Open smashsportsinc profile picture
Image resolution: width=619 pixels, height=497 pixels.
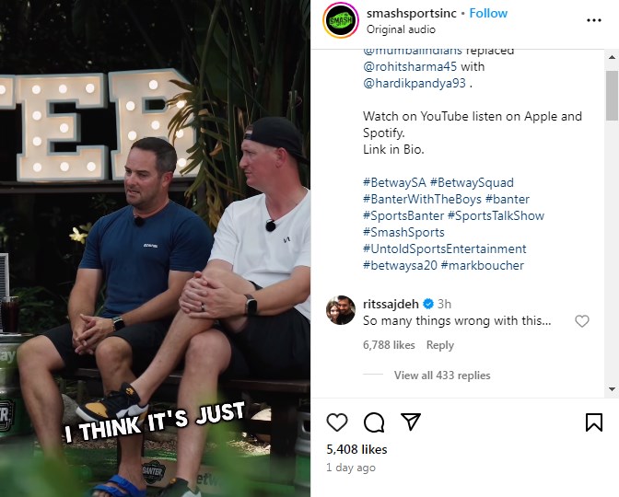pos(341,20)
